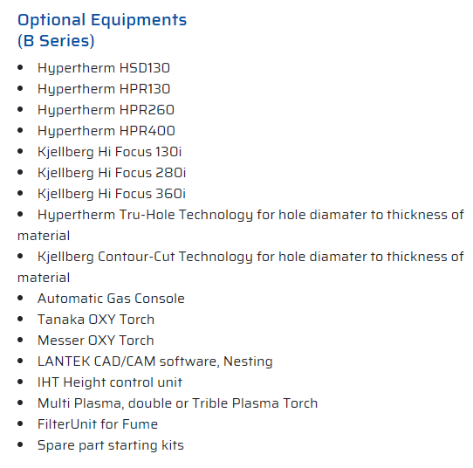The height and width of the screenshot is (468, 473).
Task: Select Kjellberg Contour-Cut Technology line
Action: (x=241, y=267)
